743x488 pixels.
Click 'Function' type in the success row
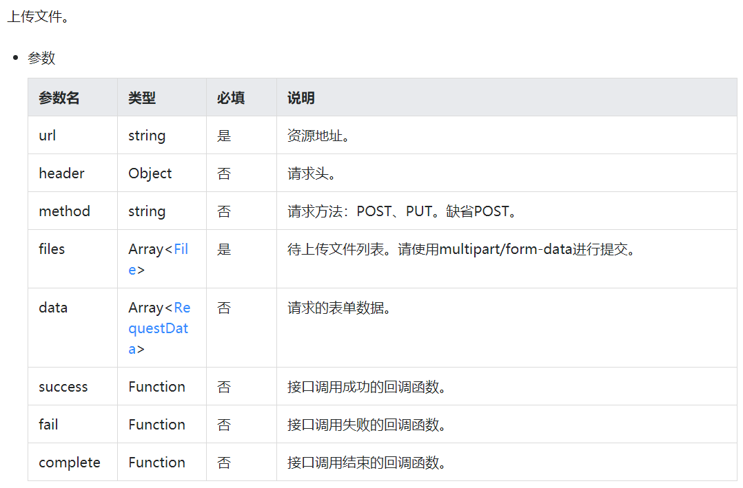[x=157, y=387]
